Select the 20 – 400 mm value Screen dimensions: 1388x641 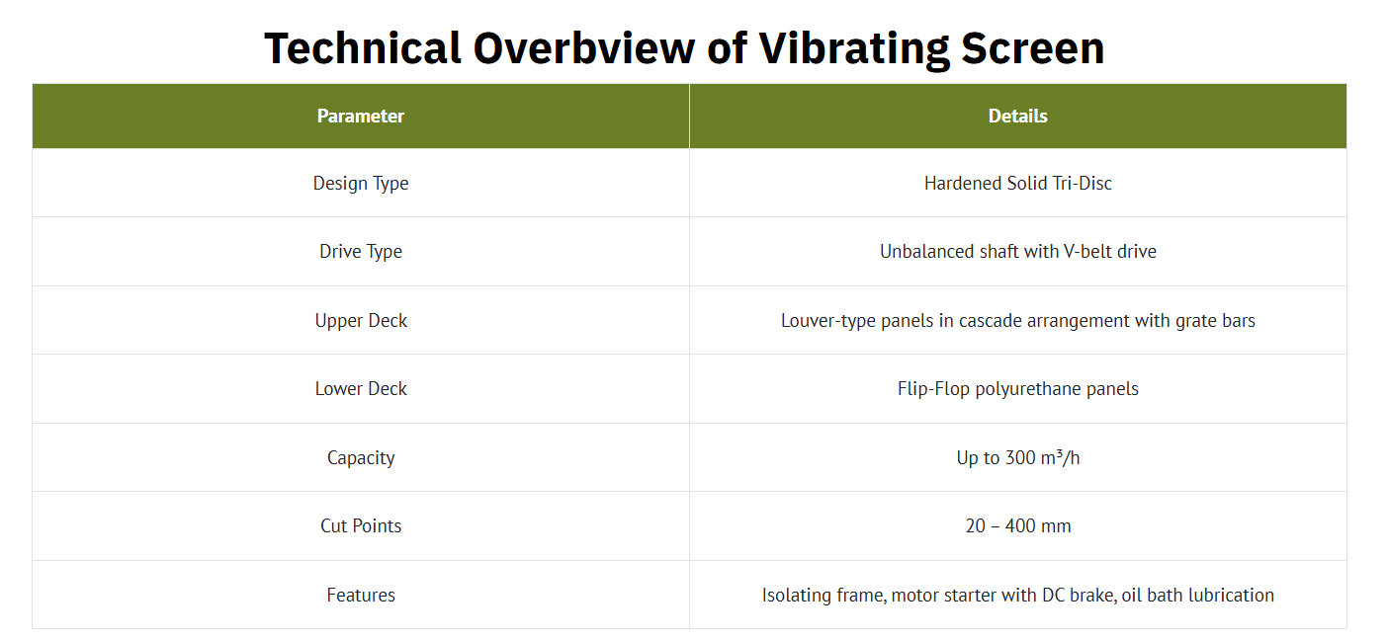pos(1018,525)
